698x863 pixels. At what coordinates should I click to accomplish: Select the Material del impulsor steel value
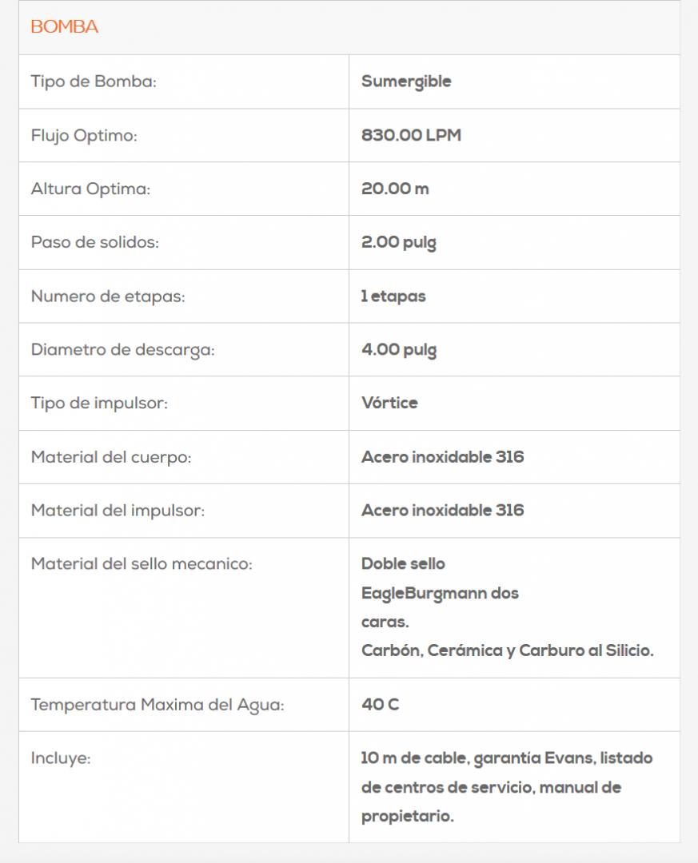click(442, 511)
